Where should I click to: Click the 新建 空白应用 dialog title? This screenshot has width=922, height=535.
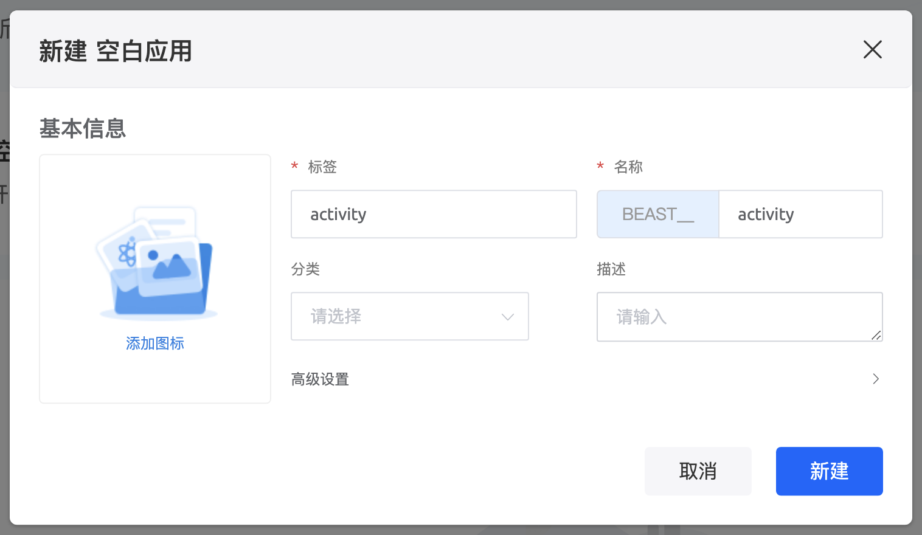point(116,51)
